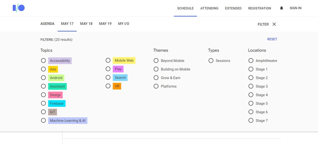
Task: Open the Extended menu item
Action: coord(233,8)
